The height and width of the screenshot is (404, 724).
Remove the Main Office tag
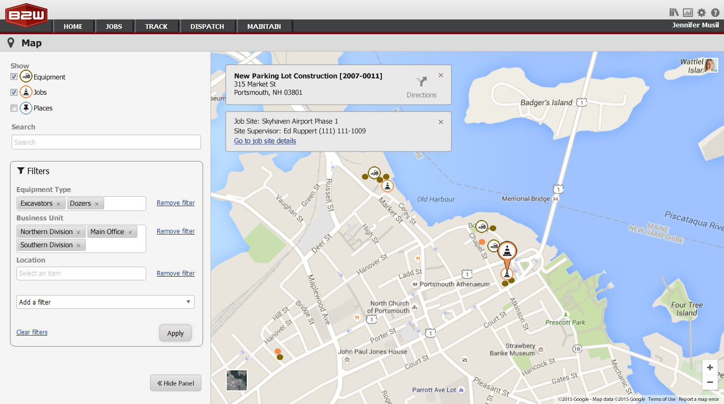pyautogui.click(x=130, y=232)
